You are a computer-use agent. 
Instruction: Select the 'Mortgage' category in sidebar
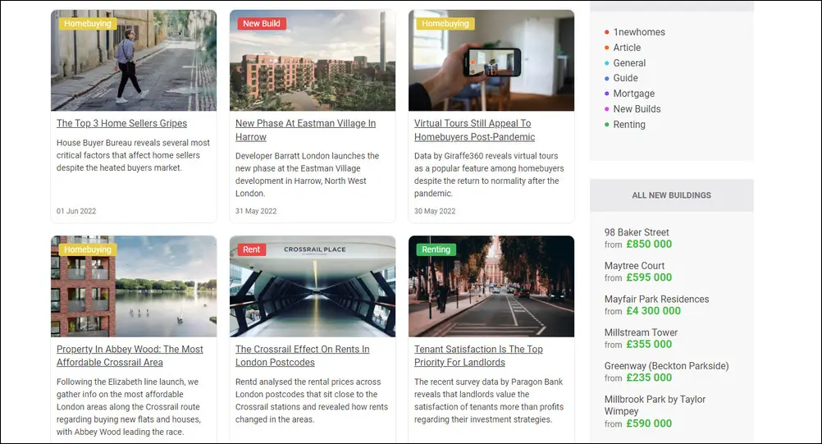click(x=633, y=94)
